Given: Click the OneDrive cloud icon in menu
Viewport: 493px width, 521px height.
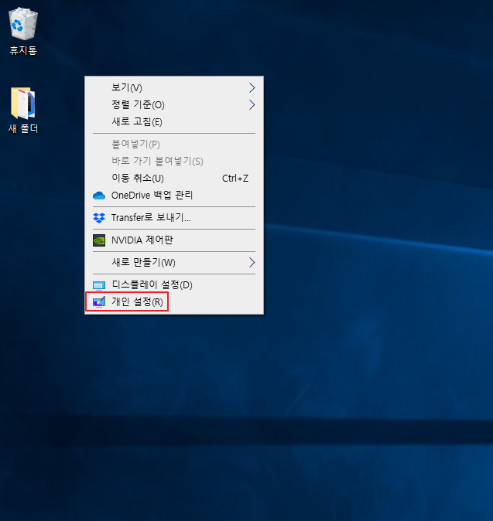Looking at the screenshot, I should click(99, 196).
